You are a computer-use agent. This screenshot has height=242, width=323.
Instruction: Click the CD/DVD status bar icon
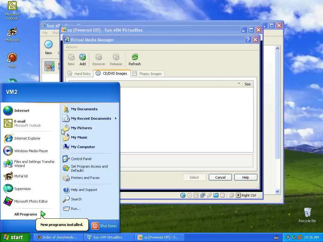point(190,195)
